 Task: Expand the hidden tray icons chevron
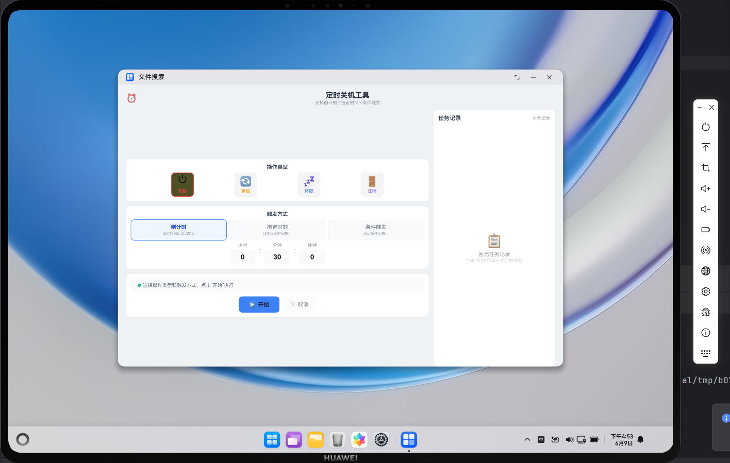(527, 439)
